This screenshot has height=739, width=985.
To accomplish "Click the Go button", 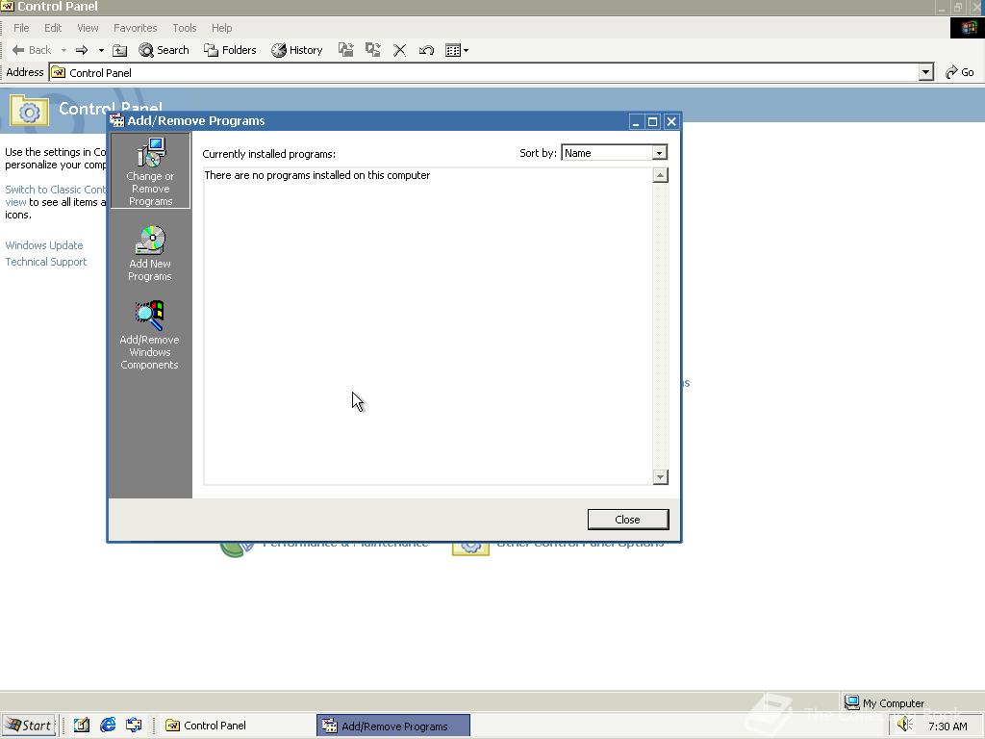I will (960, 72).
